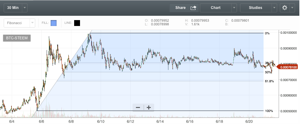Click the 0.00100000 price axis label
This screenshot has height=133, width=304.
(289, 32)
